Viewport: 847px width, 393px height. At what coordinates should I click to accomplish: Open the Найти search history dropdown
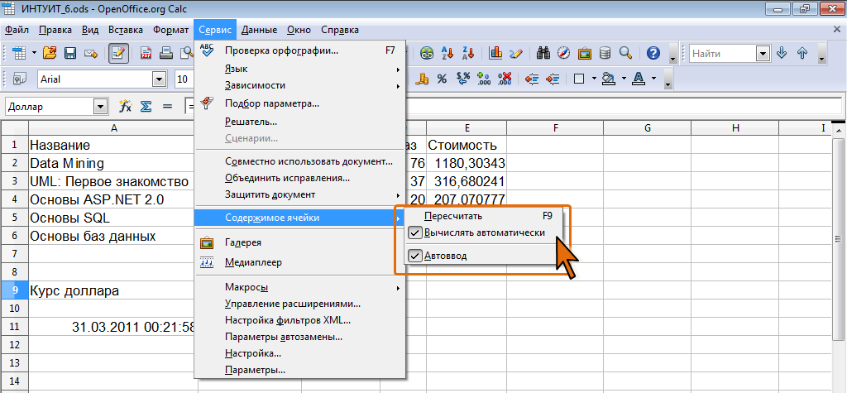pos(763,54)
